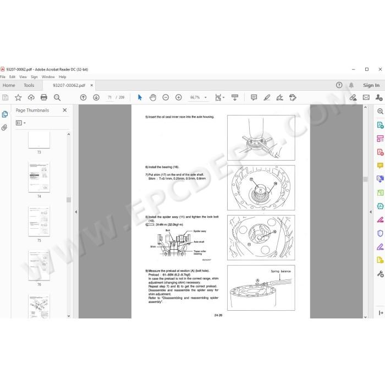Switch to the Home tab
The image size is (385, 385).
tap(9, 85)
